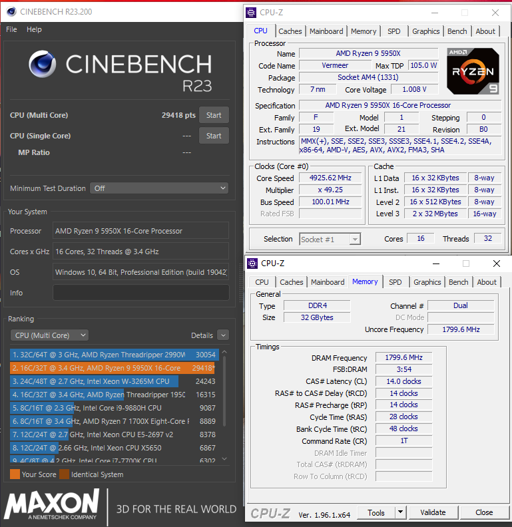Click the Info input field
This screenshot has height=527, width=512.
click(141, 293)
